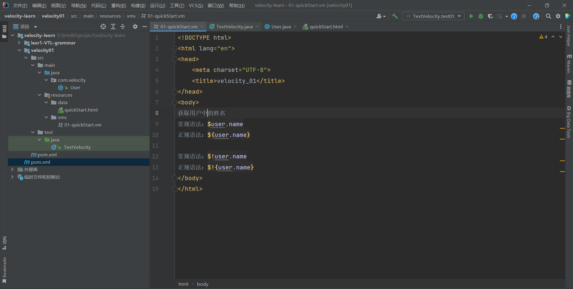Click the colorful plugin icon far right
The width and height of the screenshot is (573, 289).
[x=568, y=16]
